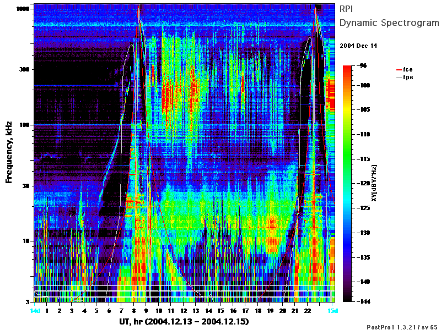Select the fce legend label

(x=408, y=70)
